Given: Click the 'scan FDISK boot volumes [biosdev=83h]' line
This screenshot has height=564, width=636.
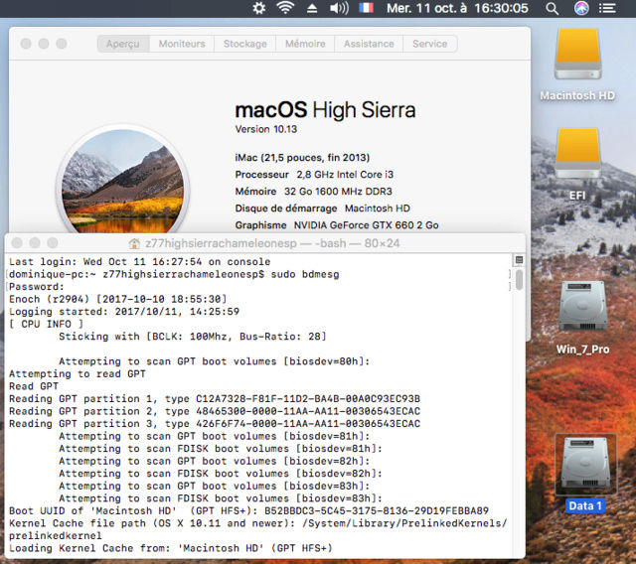Looking at the screenshot, I should pyautogui.click(x=221, y=498).
